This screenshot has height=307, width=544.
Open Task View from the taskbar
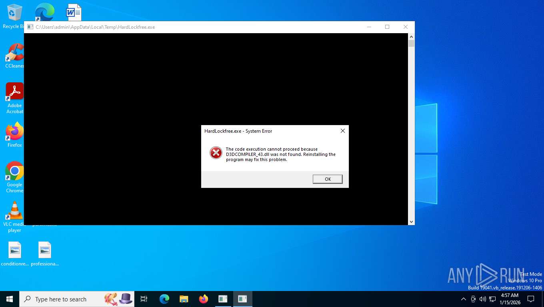coord(144,299)
